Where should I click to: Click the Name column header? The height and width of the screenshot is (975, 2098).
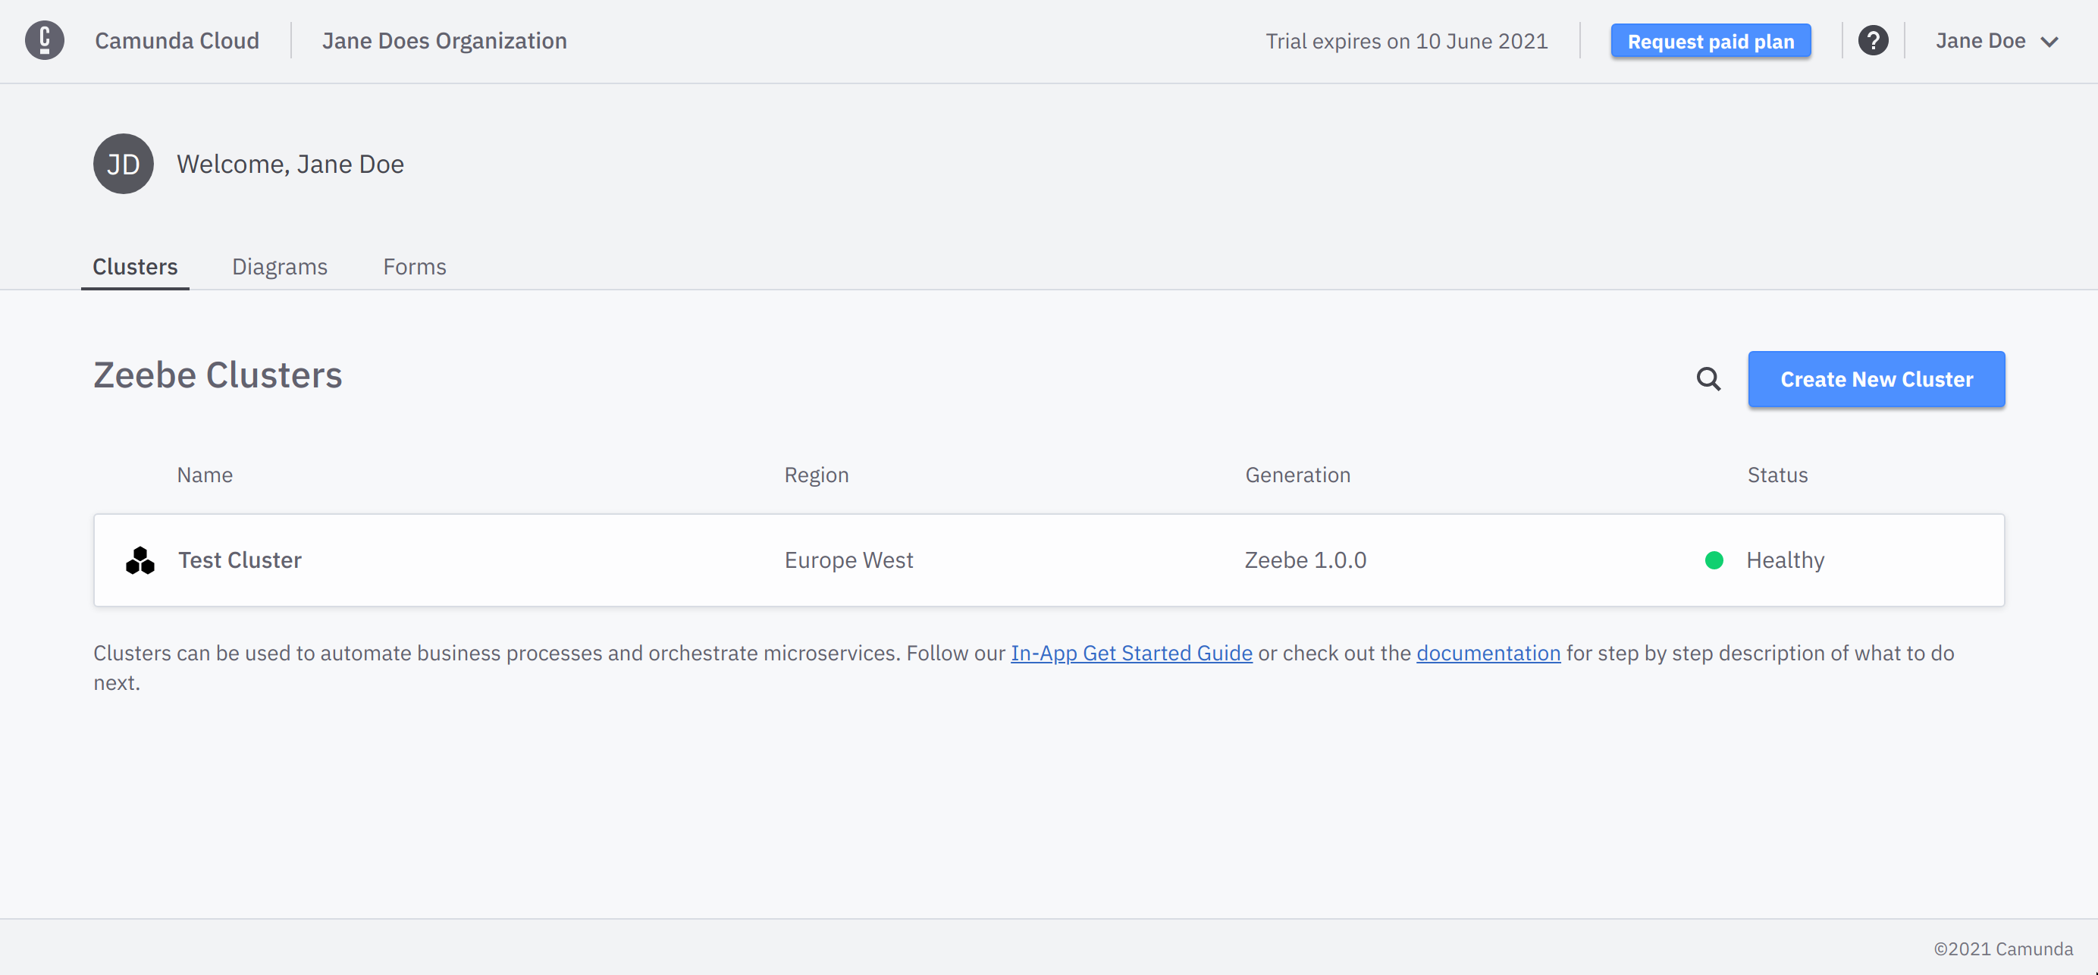coord(205,475)
